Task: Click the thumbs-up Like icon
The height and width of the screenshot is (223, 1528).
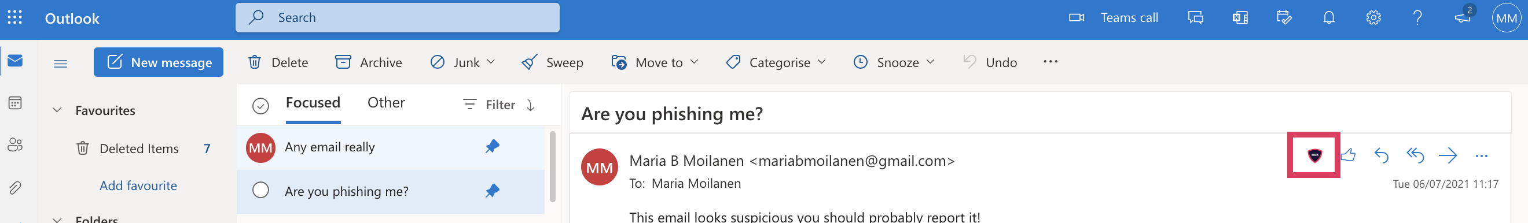Action: (1347, 155)
